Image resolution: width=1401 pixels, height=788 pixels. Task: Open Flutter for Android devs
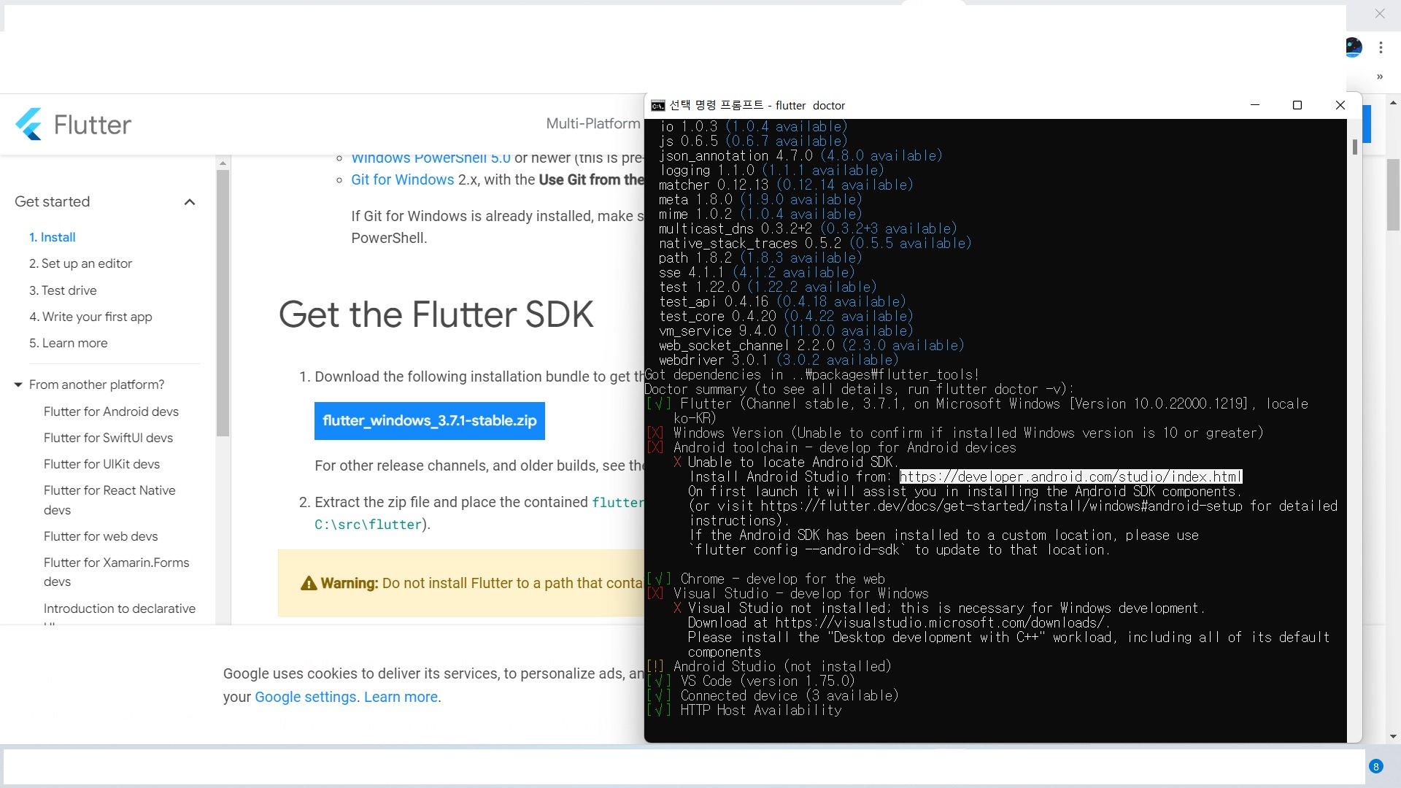111,412
